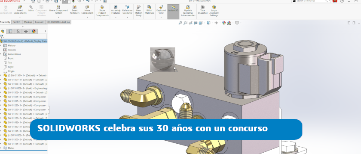Select the Sensors folder in tree

click(x=12, y=50)
